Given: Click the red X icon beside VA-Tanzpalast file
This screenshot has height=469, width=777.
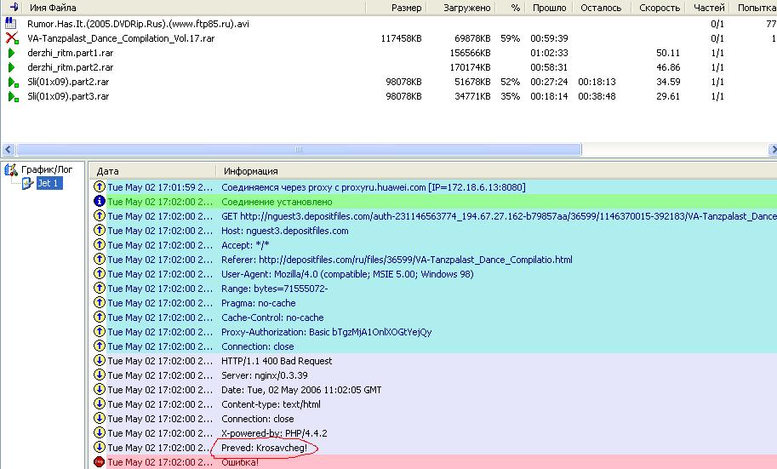Looking at the screenshot, I should click(x=12, y=38).
